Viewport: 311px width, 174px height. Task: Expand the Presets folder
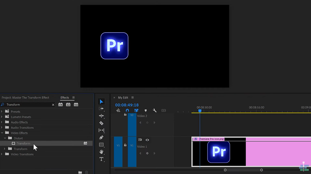click(x=1, y=112)
